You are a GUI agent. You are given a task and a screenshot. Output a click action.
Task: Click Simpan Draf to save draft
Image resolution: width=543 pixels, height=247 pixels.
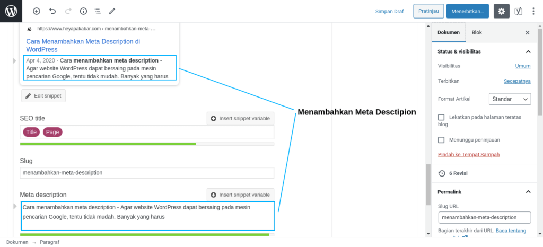(x=390, y=11)
